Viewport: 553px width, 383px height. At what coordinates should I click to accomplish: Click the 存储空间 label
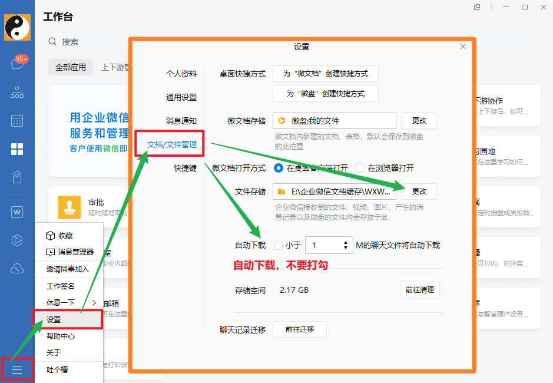click(250, 290)
